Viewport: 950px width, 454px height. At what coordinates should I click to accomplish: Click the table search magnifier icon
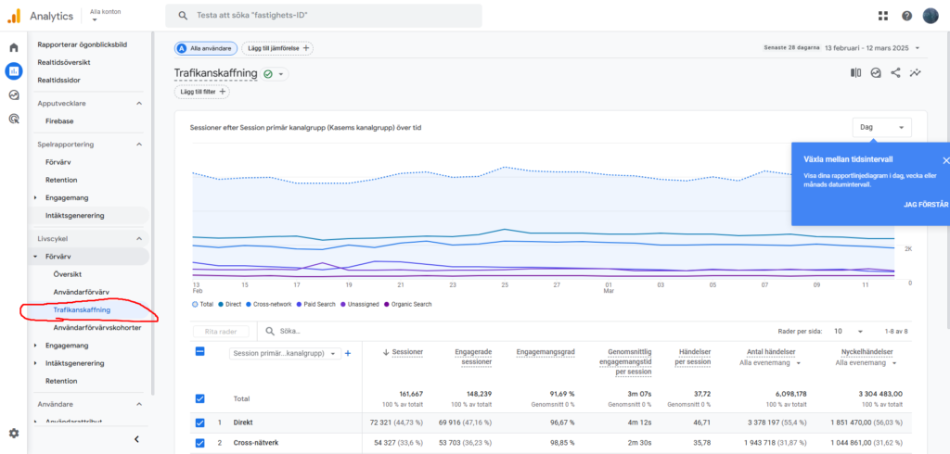pyautogui.click(x=270, y=331)
